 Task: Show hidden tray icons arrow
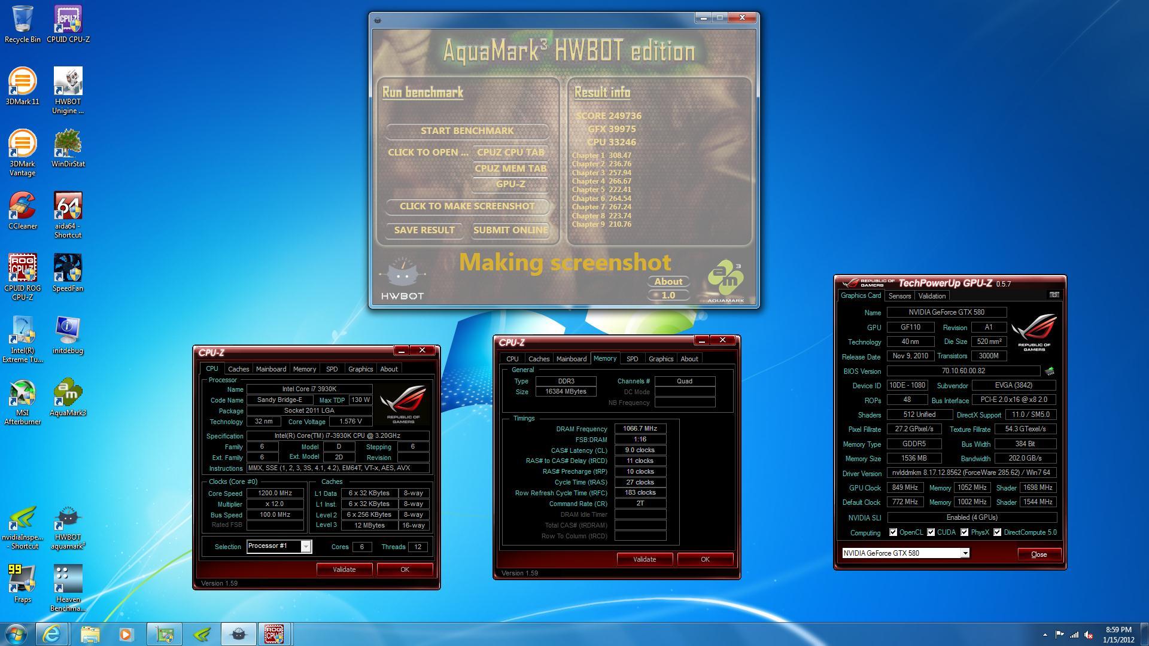pos(1045,635)
